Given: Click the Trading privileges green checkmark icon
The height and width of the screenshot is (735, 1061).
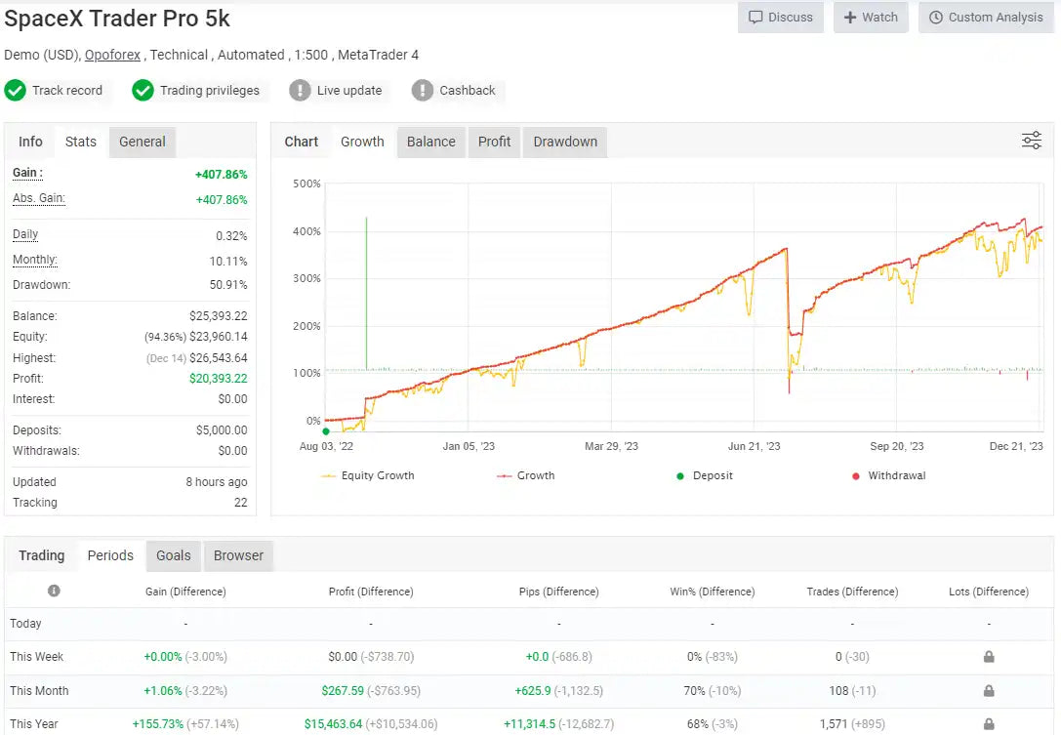Looking at the screenshot, I should coord(143,91).
